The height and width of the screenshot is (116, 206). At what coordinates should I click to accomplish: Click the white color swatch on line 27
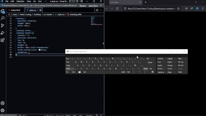(39, 50)
